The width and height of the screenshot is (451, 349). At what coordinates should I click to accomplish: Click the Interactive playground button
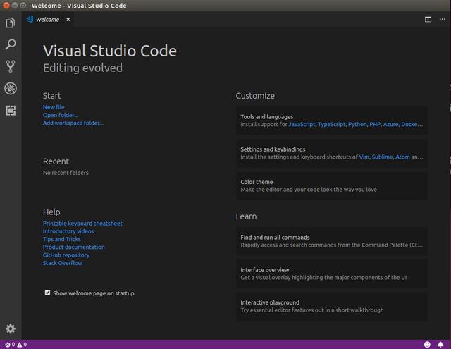tap(332, 307)
